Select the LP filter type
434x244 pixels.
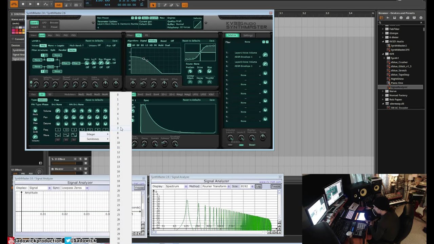pyautogui.click(x=129, y=45)
